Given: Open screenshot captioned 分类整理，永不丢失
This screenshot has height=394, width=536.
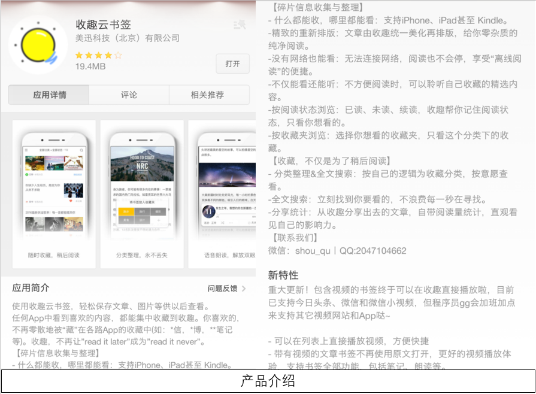Looking at the screenshot, I should click(x=142, y=194).
